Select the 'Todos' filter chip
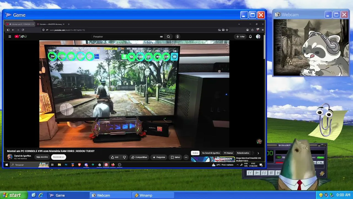Viewport: 353px width, 199px height. click(195, 153)
